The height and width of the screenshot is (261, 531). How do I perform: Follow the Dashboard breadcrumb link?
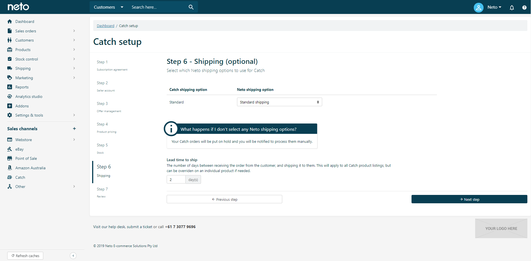click(x=106, y=26)
